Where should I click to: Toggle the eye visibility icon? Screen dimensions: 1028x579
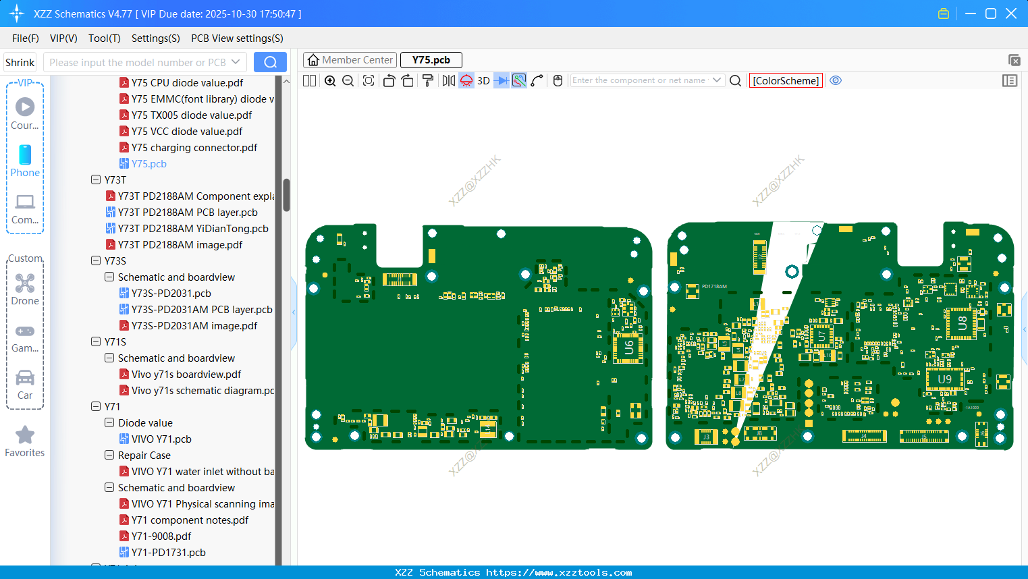[836, 80]
